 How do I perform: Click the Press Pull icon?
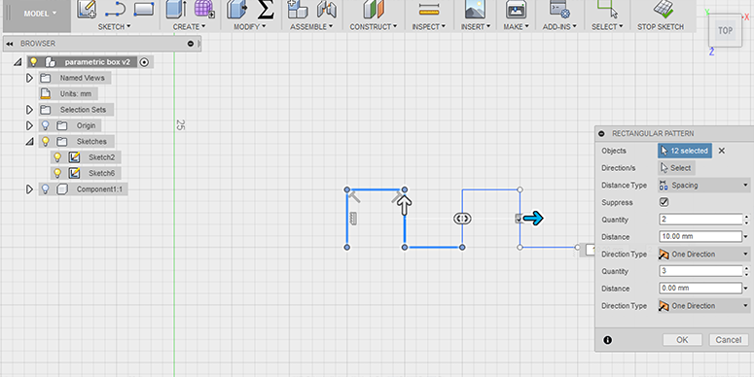(x=236, y=9)
